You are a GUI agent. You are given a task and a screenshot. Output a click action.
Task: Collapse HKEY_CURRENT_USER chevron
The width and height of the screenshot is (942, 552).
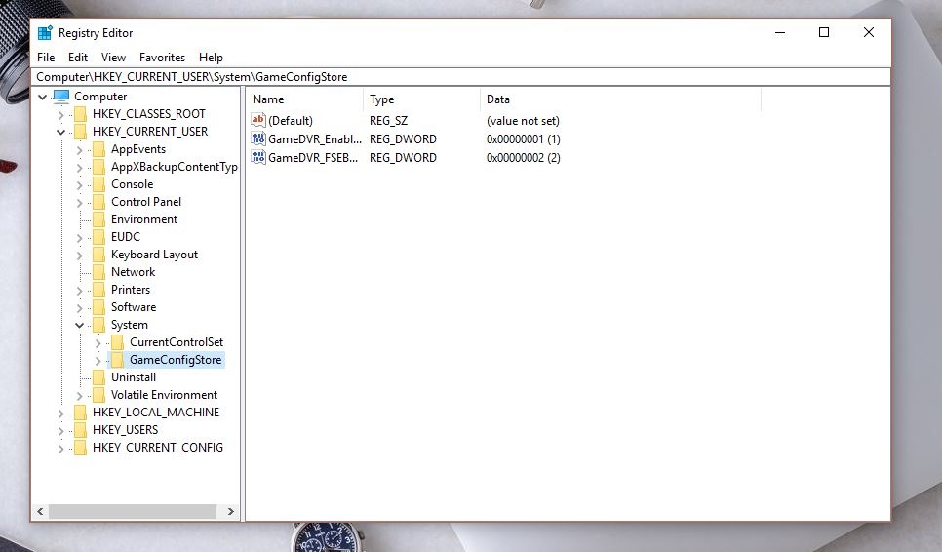pos(60,132)
